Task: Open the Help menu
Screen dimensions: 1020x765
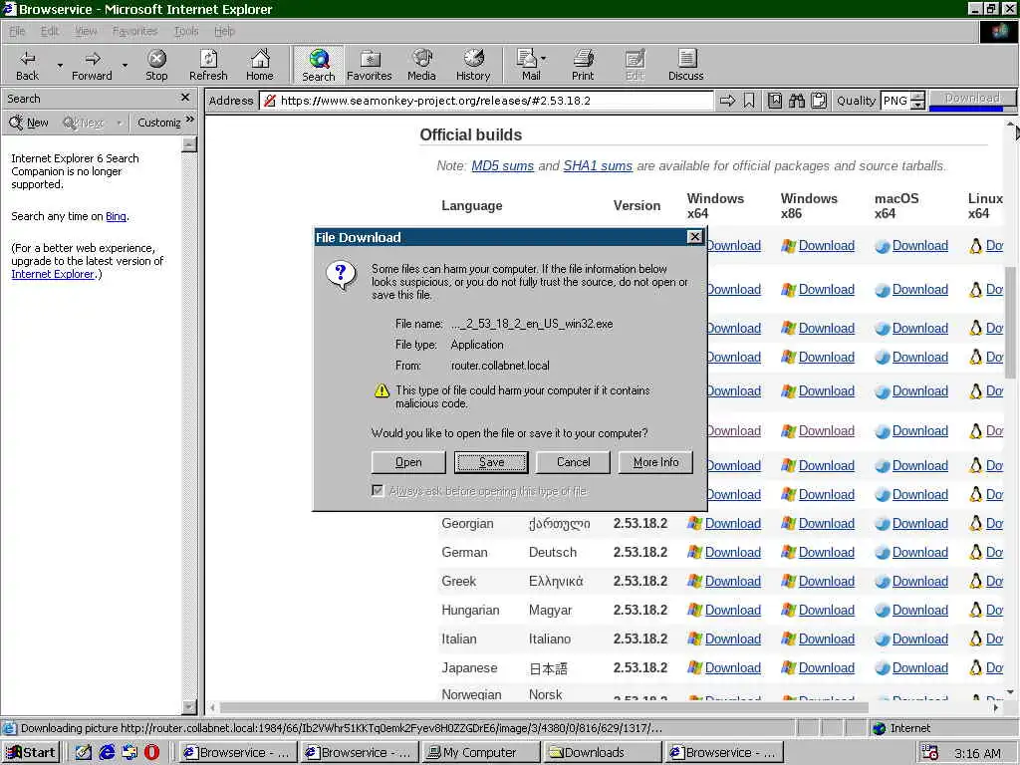Action: coord(224,31)
